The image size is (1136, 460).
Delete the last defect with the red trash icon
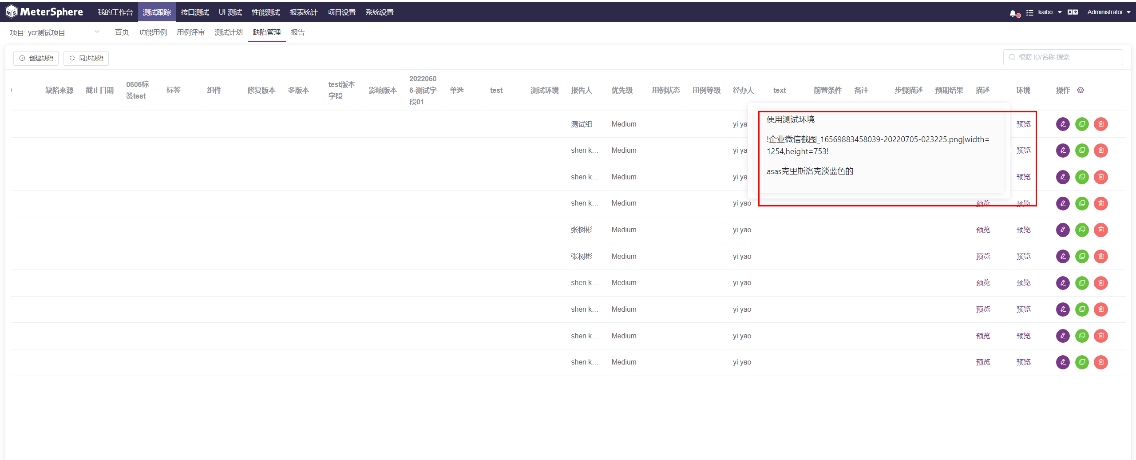pyautogui.click(x=1101, y=362)
